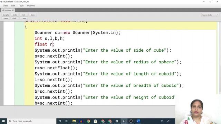Click the EN language indicator
This screenshot has width=221, height=124.
(162, 121)
